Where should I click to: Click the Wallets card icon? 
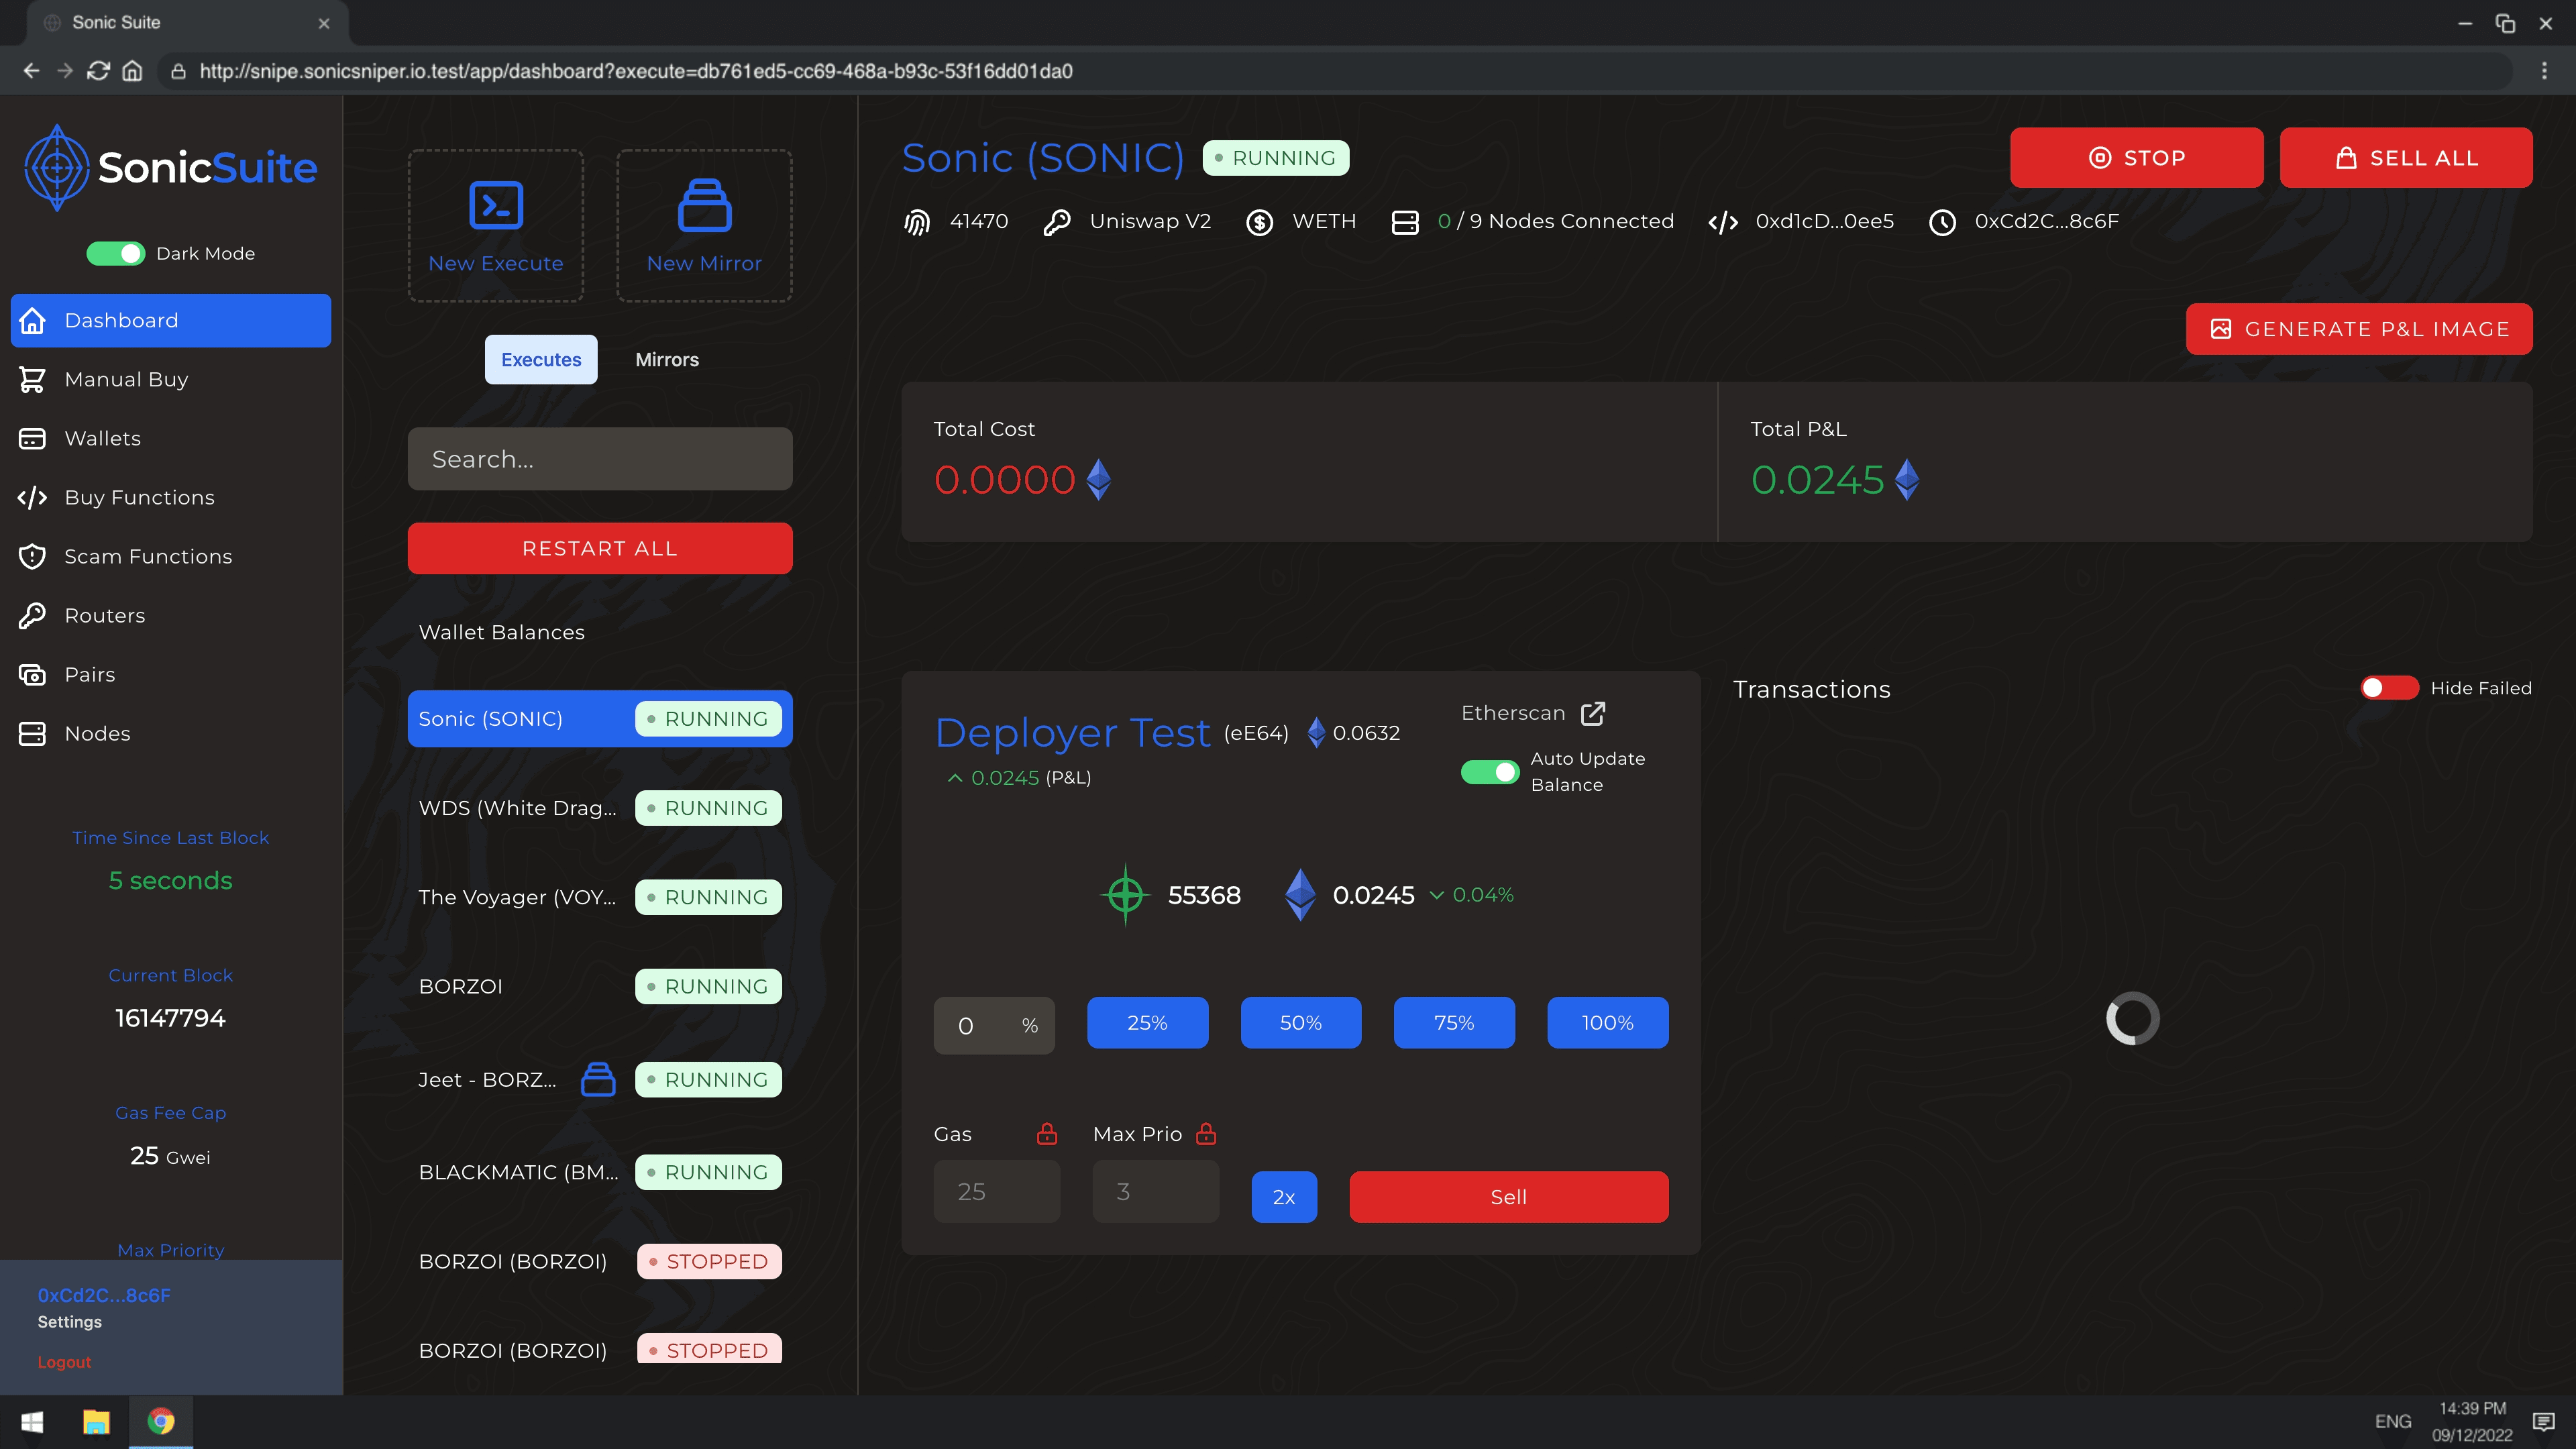point(33,438)
